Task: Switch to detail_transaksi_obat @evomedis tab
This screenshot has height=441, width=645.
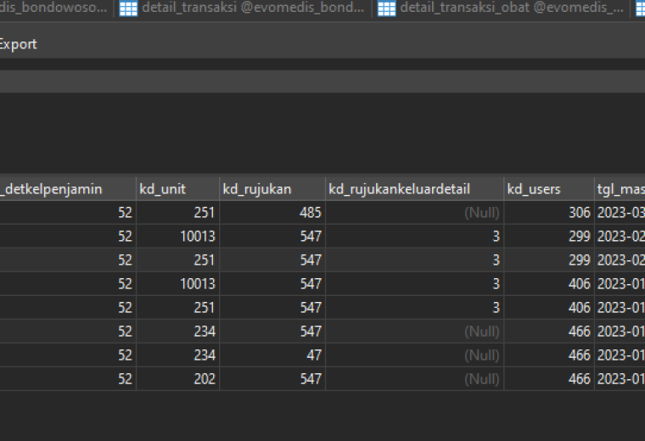Action: 501,8
